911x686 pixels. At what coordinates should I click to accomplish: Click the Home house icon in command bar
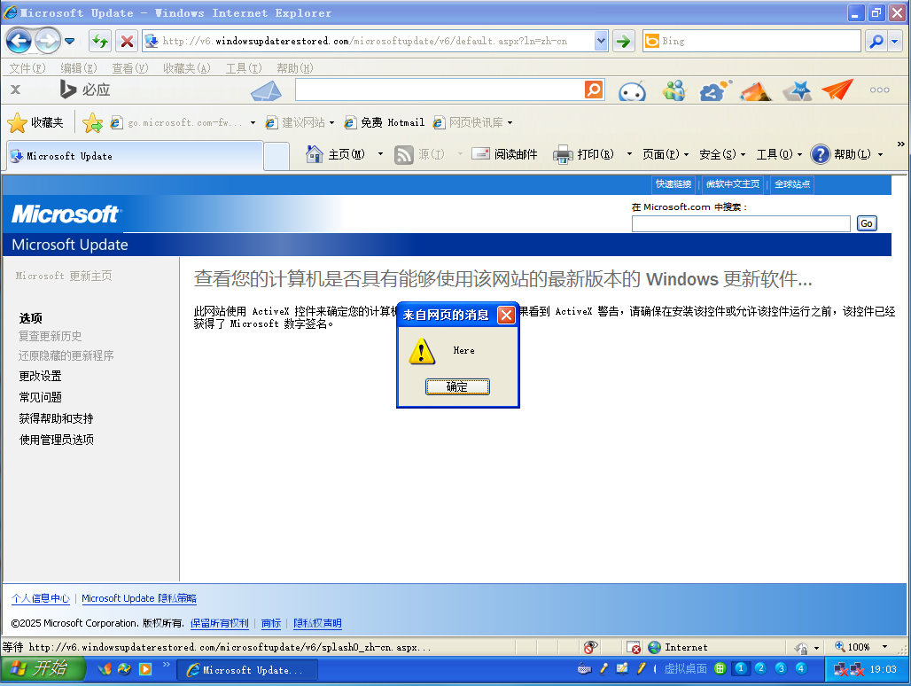point(315,154)
